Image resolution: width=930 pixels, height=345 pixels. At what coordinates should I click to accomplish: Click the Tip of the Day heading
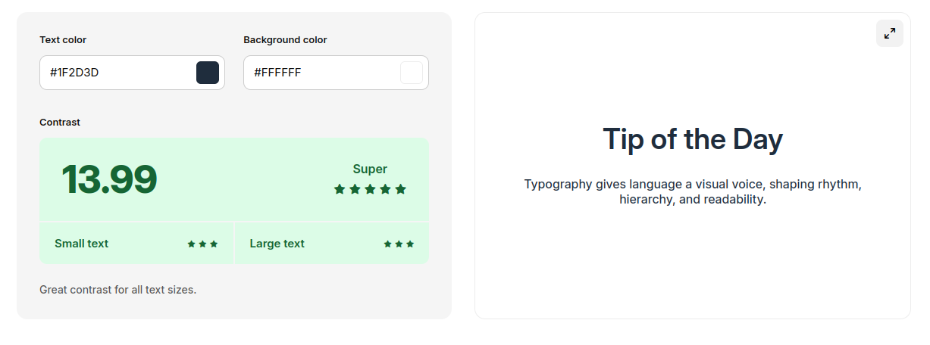pos(693,139)
